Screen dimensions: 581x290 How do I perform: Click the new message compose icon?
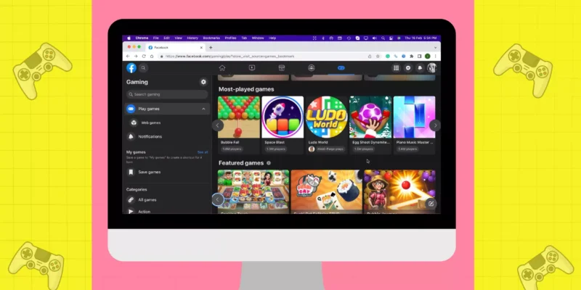pyautogui.click(x=431, y=204)
